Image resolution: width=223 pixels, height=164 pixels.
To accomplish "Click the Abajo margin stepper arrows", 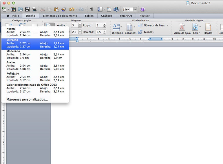I will tap(105, 25).
